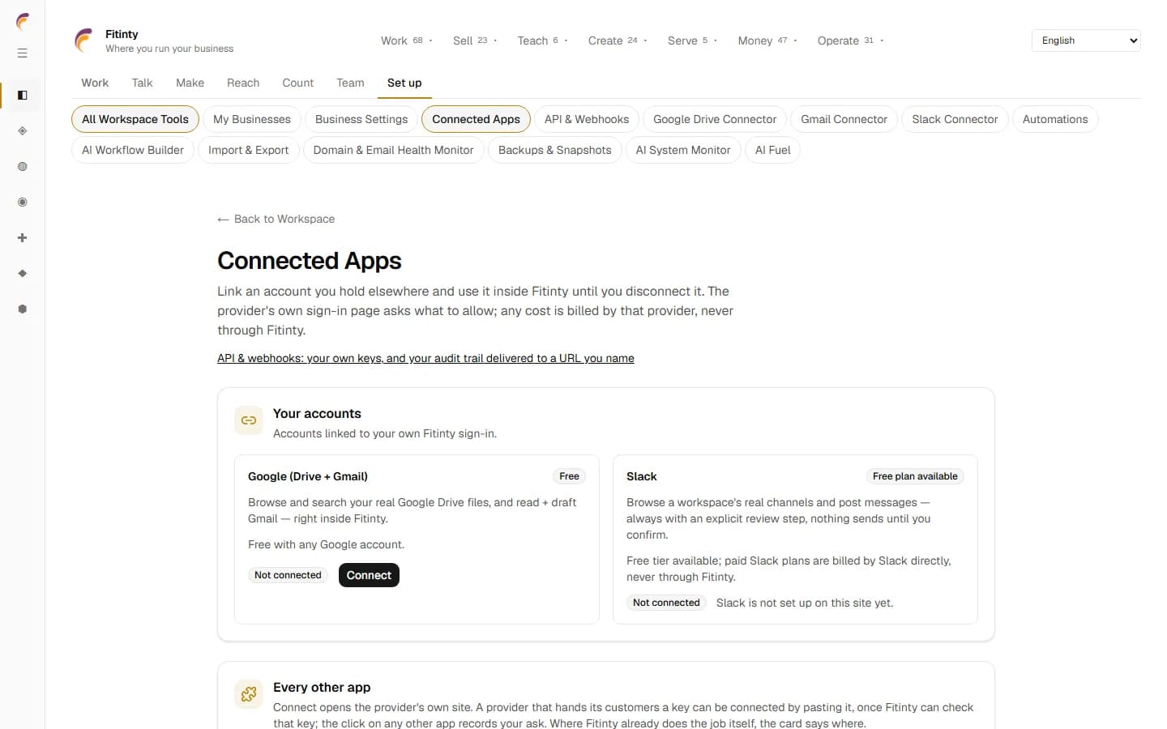Open Domain & Email Health Monitor
Screen dimensions: 1167x729
point(393,150)
